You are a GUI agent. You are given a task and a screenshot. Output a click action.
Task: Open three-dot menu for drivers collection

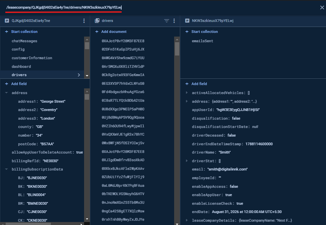pos(174,21)
